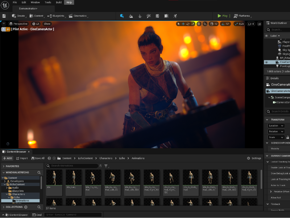Open the File menu
Screen dimensions: 290x218
tap(15, 3)
